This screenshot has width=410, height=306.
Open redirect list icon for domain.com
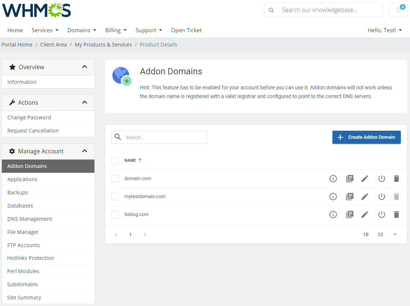[350, 179]
